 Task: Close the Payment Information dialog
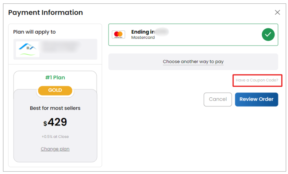[277, 13]
